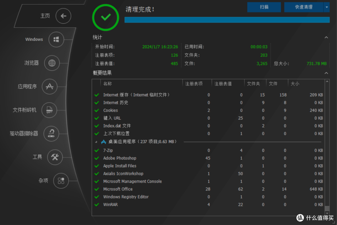Image resolution: width=337 pixels, height=225 pixels.
Task: Click checkmark next to Microsoft Office
Action: click(97, 189)
